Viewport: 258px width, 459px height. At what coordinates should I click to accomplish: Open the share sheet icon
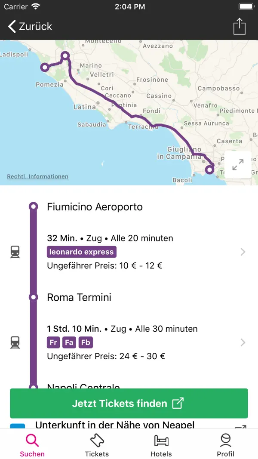(x=239, y=26)
